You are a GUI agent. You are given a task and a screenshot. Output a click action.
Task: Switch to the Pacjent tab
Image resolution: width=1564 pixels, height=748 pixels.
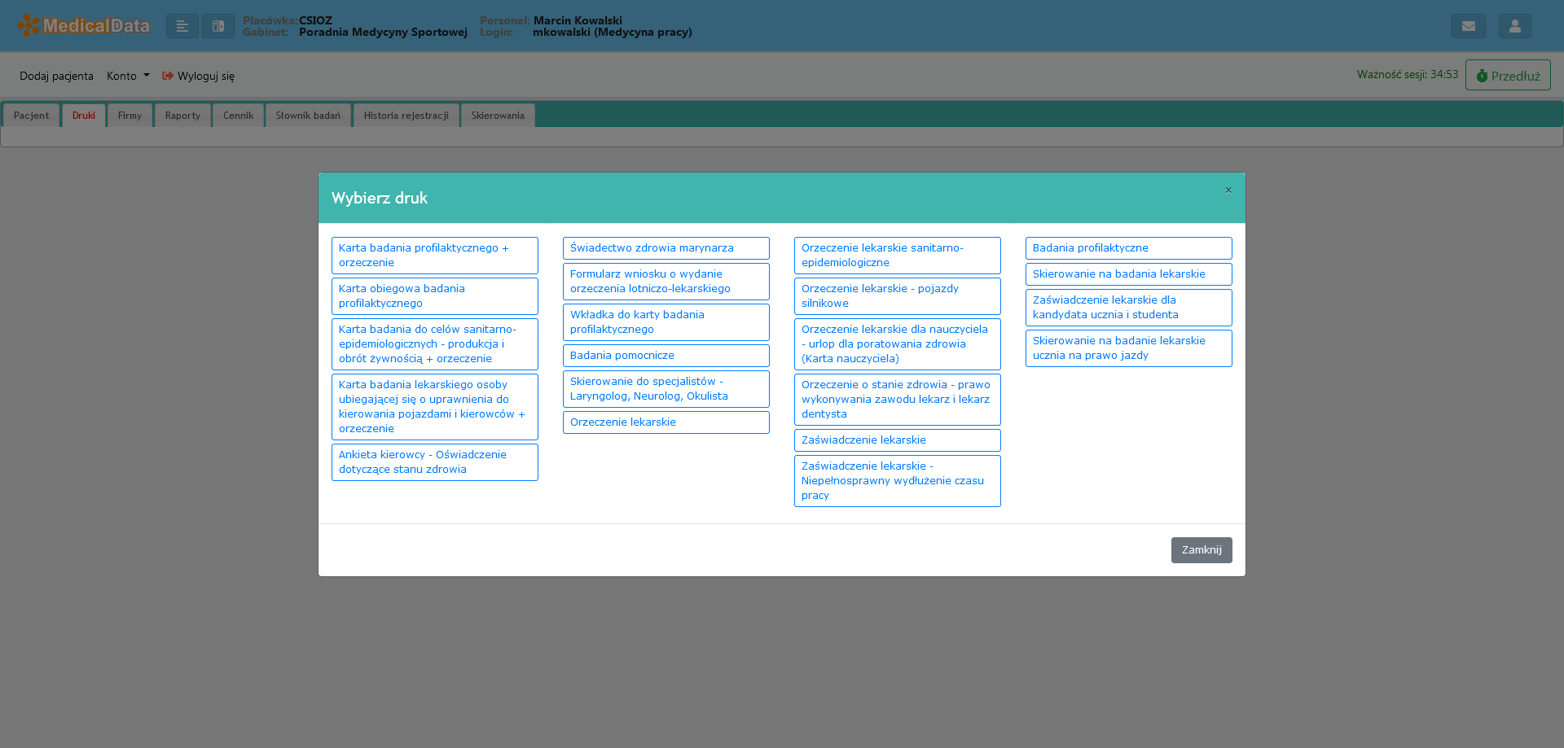tap(31, 116)
